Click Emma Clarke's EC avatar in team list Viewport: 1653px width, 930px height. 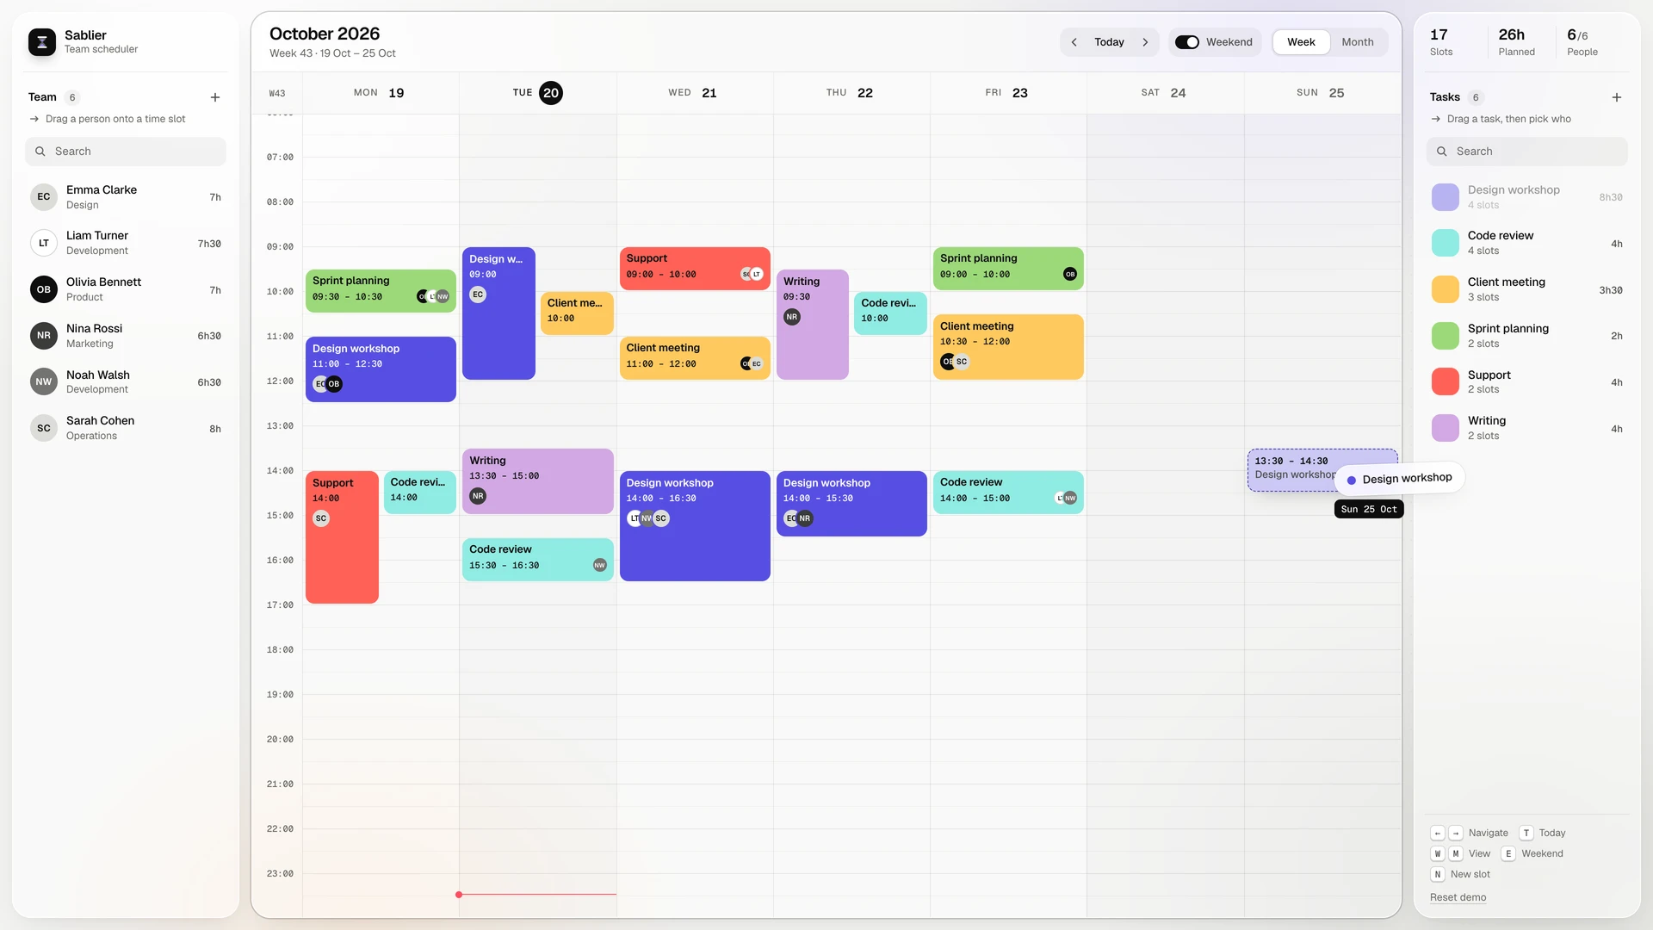coord(44,197)
